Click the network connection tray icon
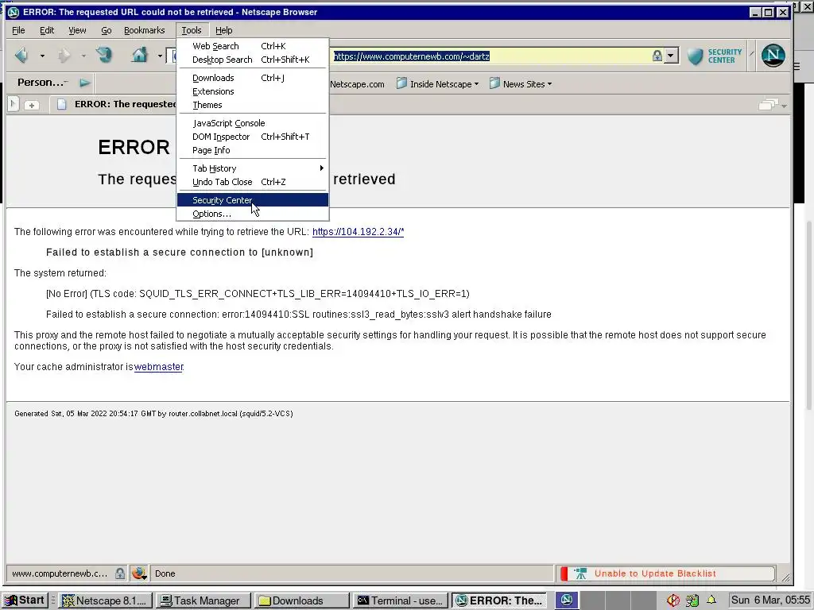Image resolution: width=814 pixels, height=610 pixels. [692, 600]
